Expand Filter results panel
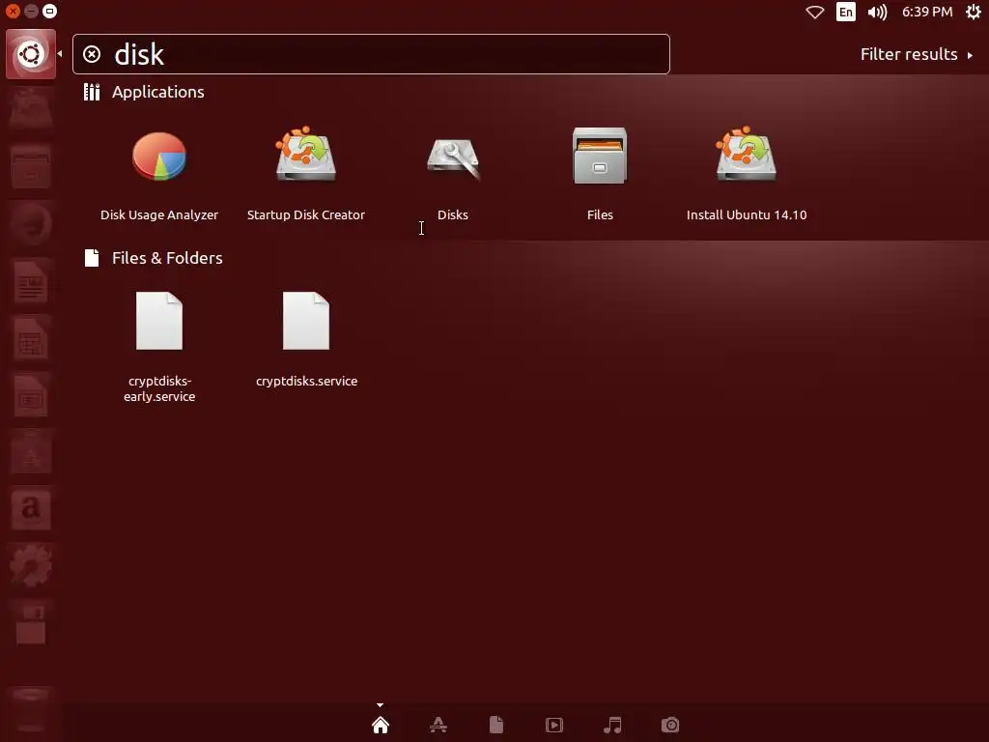 [917, 54]
